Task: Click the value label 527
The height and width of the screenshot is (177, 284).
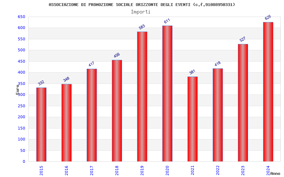Action: coord(242,39)
